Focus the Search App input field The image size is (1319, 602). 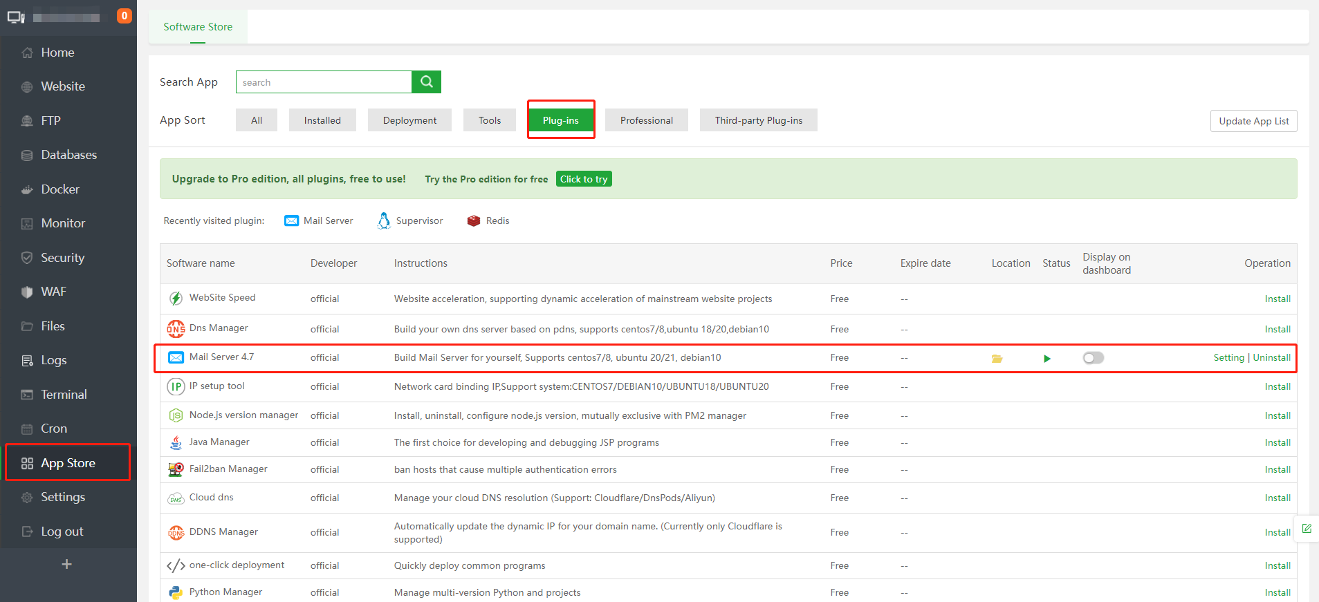[x=324, y=82]
